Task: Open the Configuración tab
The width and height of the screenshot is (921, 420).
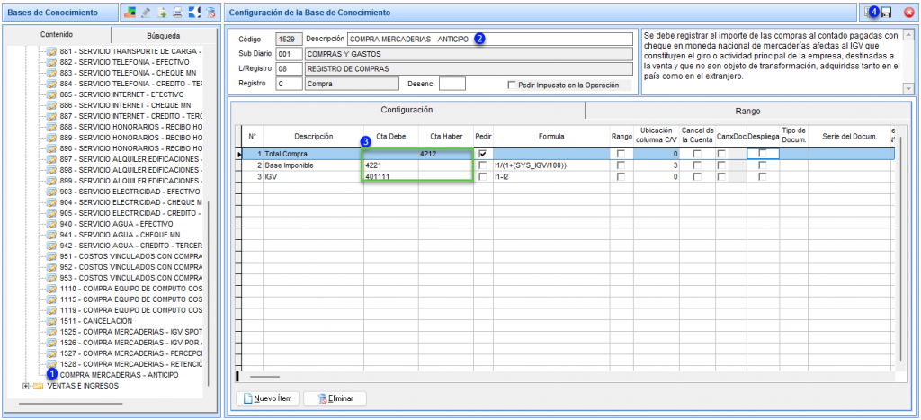Action: (407, 110)
